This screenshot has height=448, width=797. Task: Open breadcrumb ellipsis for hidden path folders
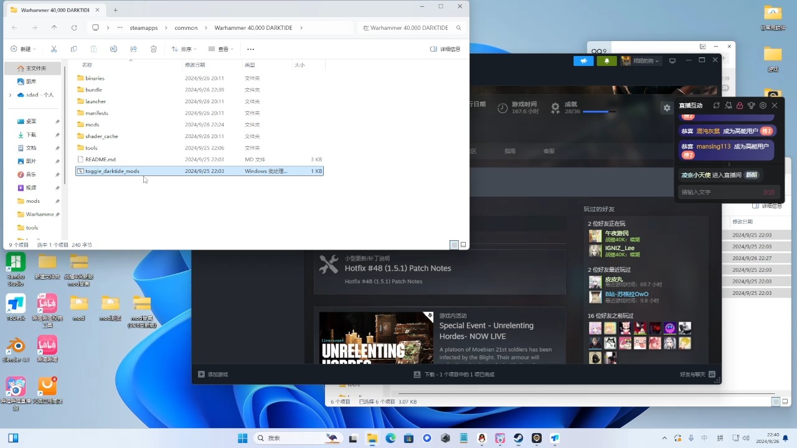pos(120,28)
